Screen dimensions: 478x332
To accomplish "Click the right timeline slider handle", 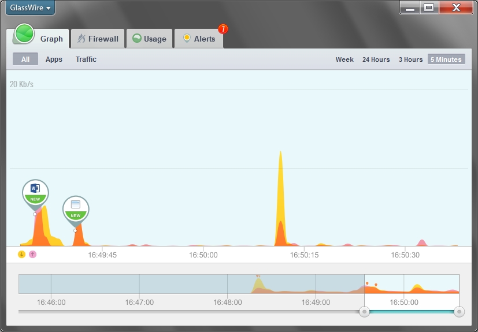I will click(459, 312).
